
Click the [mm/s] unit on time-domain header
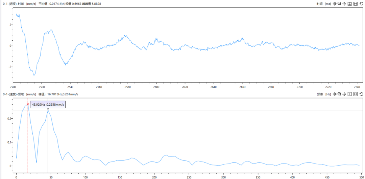click(31, 4)
